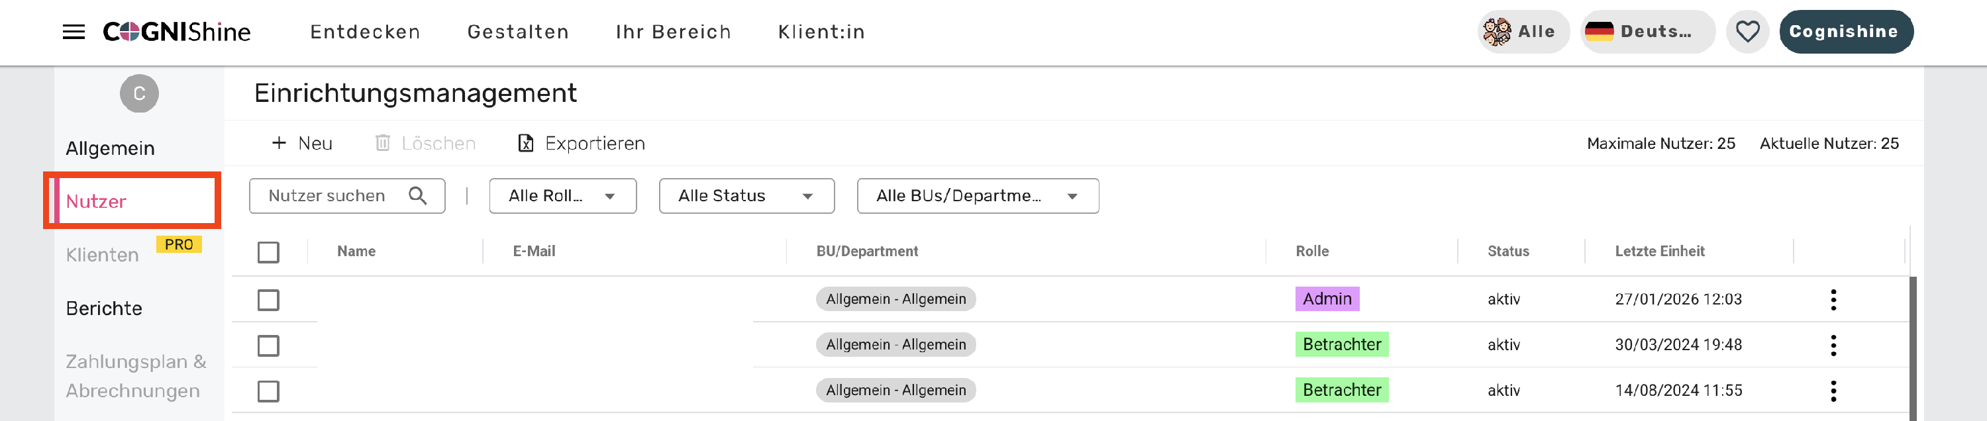Click the CogniShine logo
1987x421 pixels.
pos(177,32)
